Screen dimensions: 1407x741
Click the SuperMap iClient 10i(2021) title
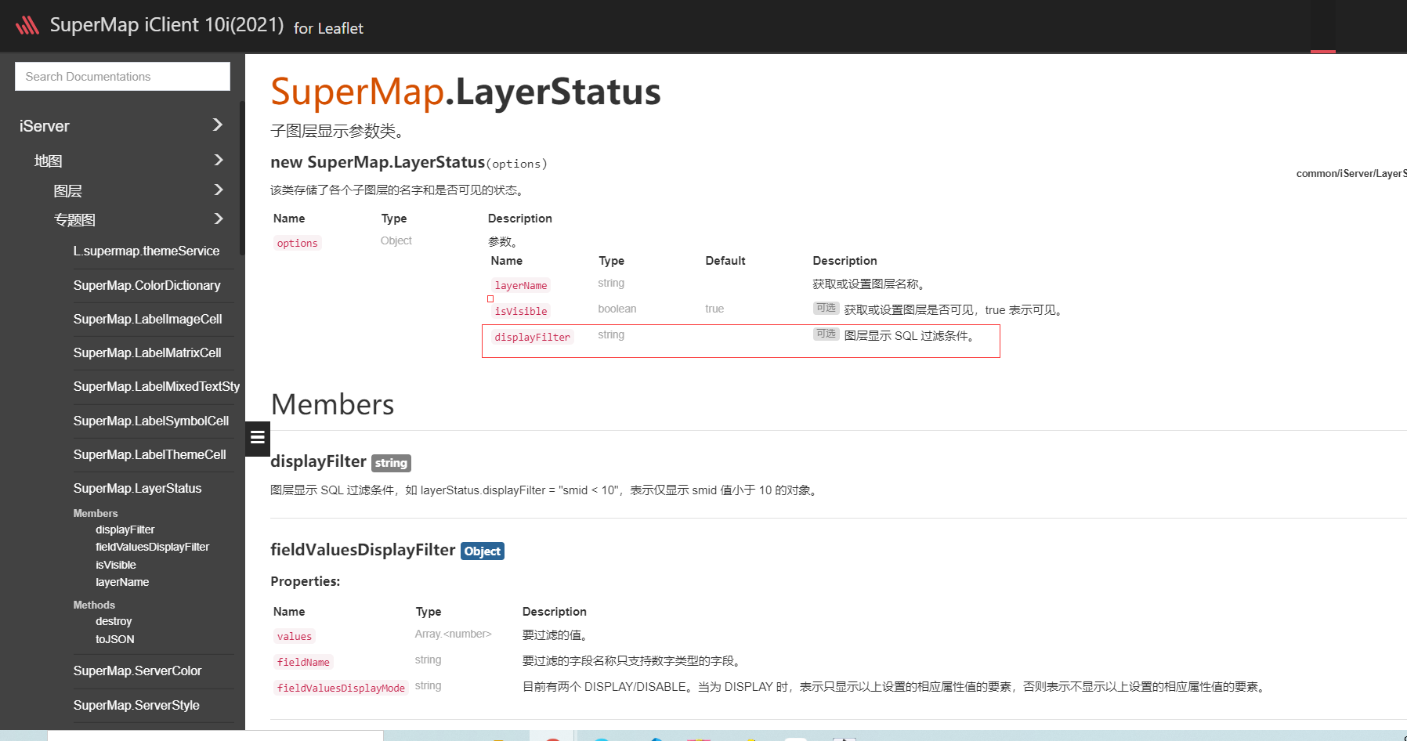[x=166, y=25]
